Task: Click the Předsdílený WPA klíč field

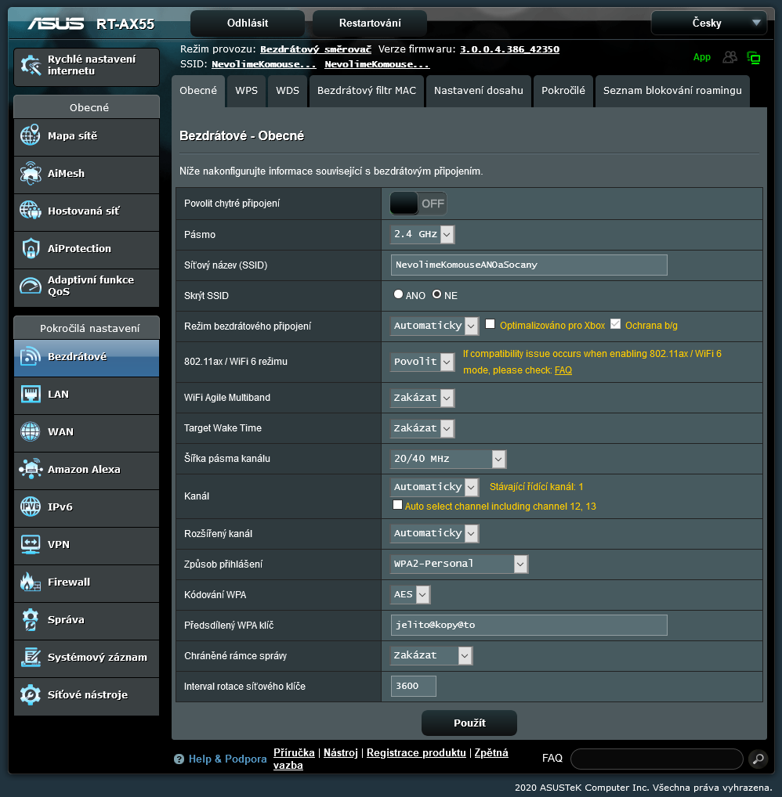Action: click(529, 625)
